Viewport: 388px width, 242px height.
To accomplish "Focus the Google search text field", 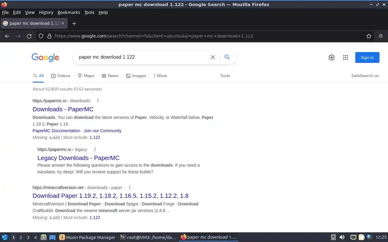I will [142, 57].
